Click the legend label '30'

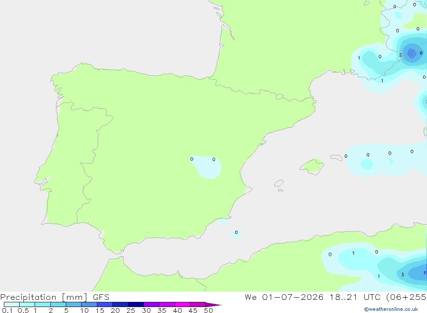pyautogui.click(x=146, y=310)
